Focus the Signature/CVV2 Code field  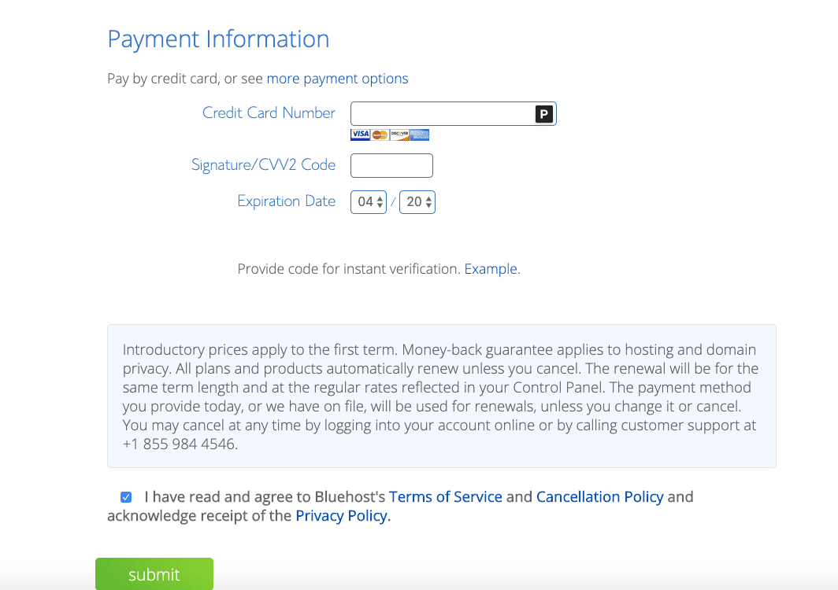(391, 166)
